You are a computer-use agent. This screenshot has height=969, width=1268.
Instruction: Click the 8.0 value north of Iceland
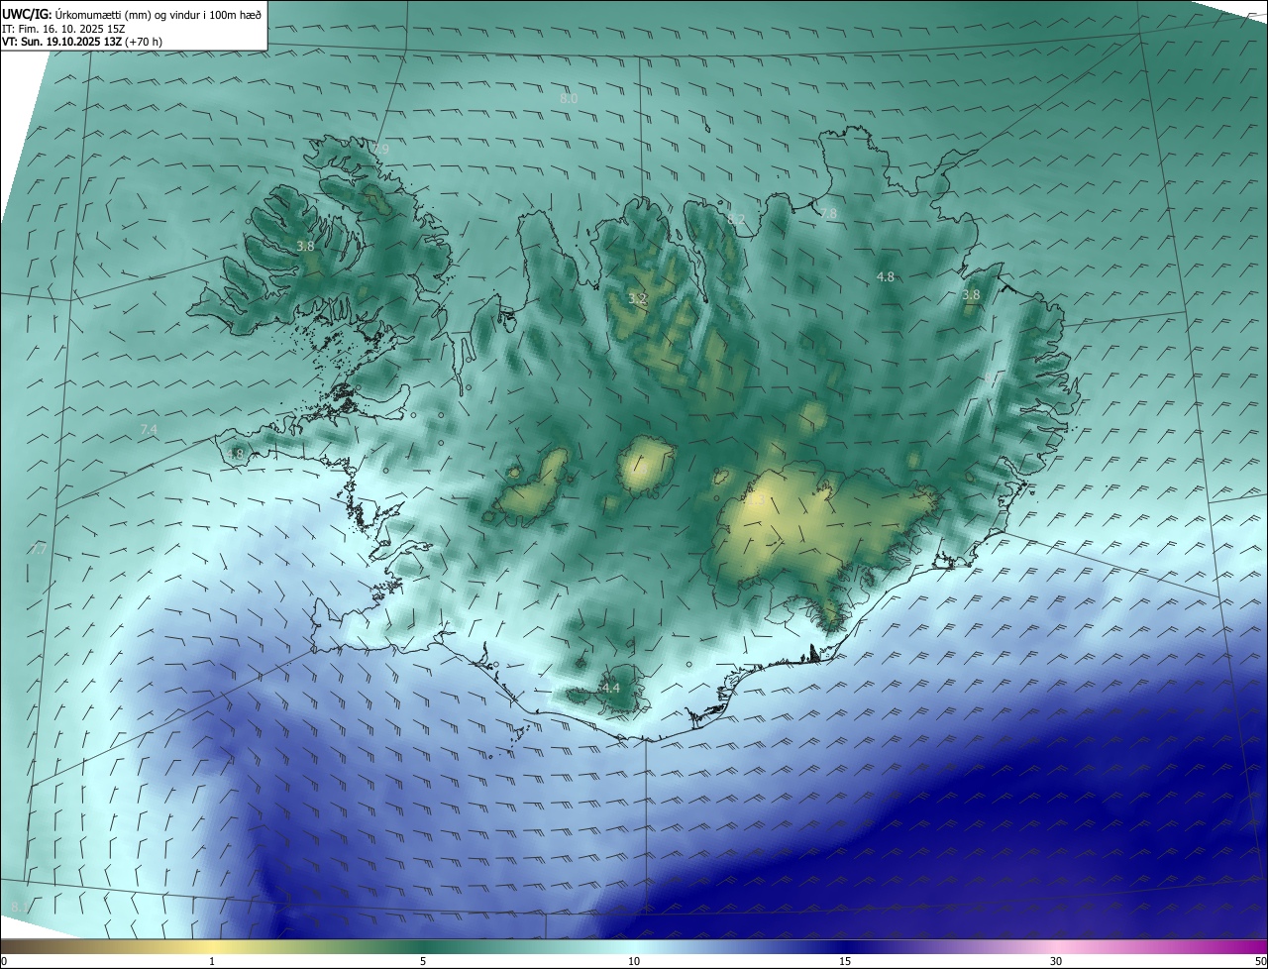click(x=569, y=98)
